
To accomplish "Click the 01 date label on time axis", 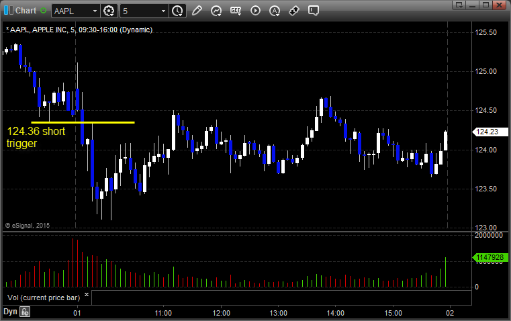I will pyautogui.click(x=77, y=313).
